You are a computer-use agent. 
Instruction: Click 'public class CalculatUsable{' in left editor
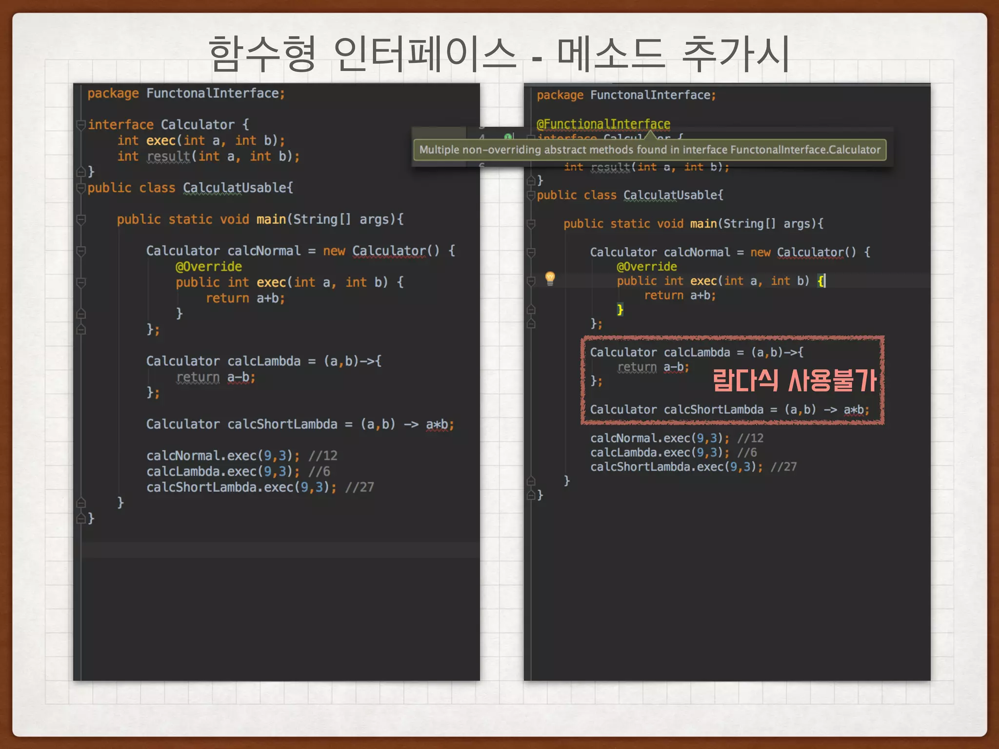[190, 188]
